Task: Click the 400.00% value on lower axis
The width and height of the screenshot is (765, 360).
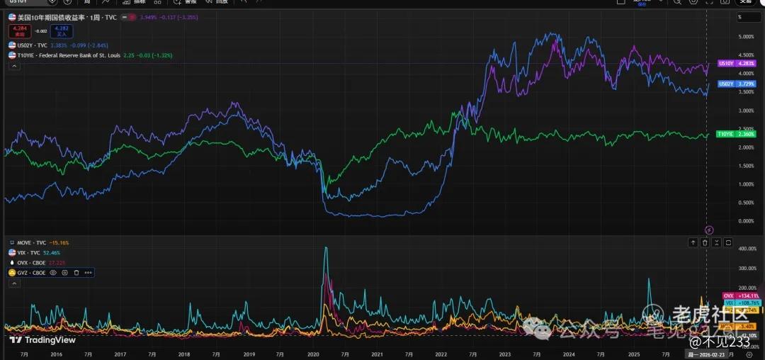Action: point(746,249)
